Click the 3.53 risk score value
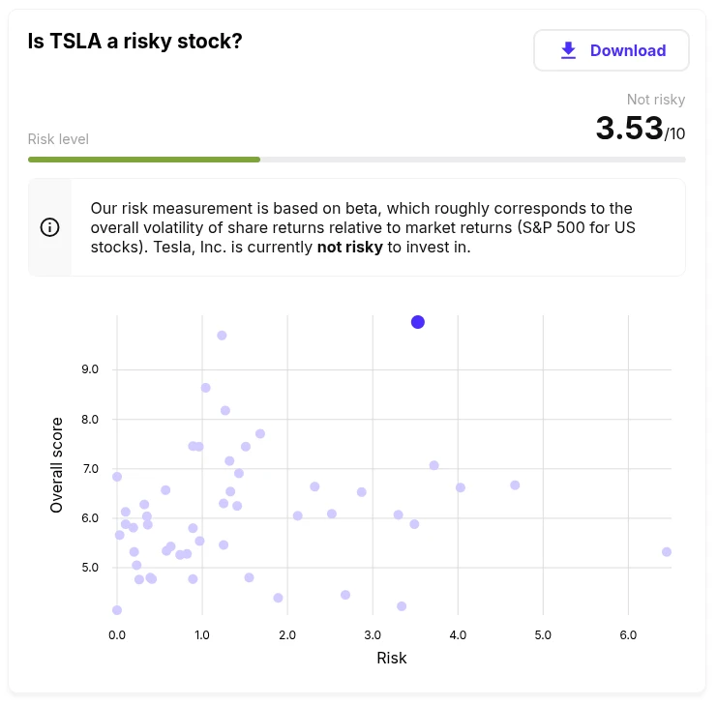 (629, 129)
